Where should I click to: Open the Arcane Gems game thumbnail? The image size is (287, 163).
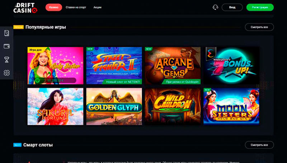(173, 66)
